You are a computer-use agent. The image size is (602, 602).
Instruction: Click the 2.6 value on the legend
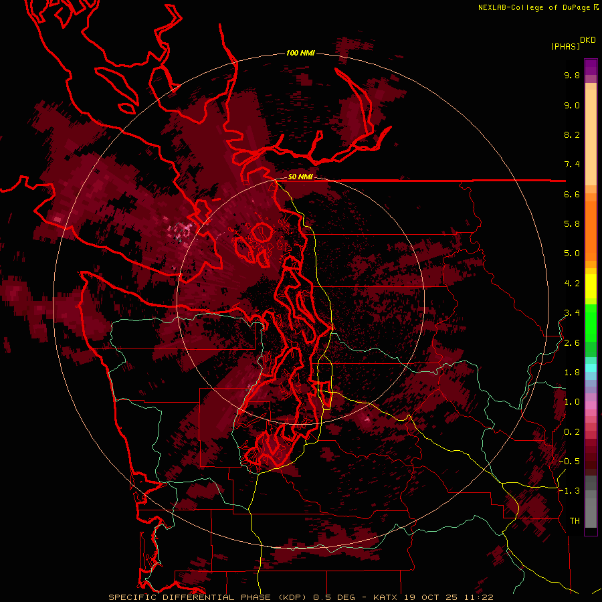(572, 343)
